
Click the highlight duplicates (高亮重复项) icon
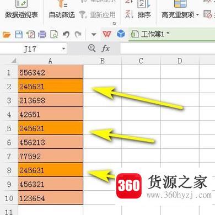180,4
